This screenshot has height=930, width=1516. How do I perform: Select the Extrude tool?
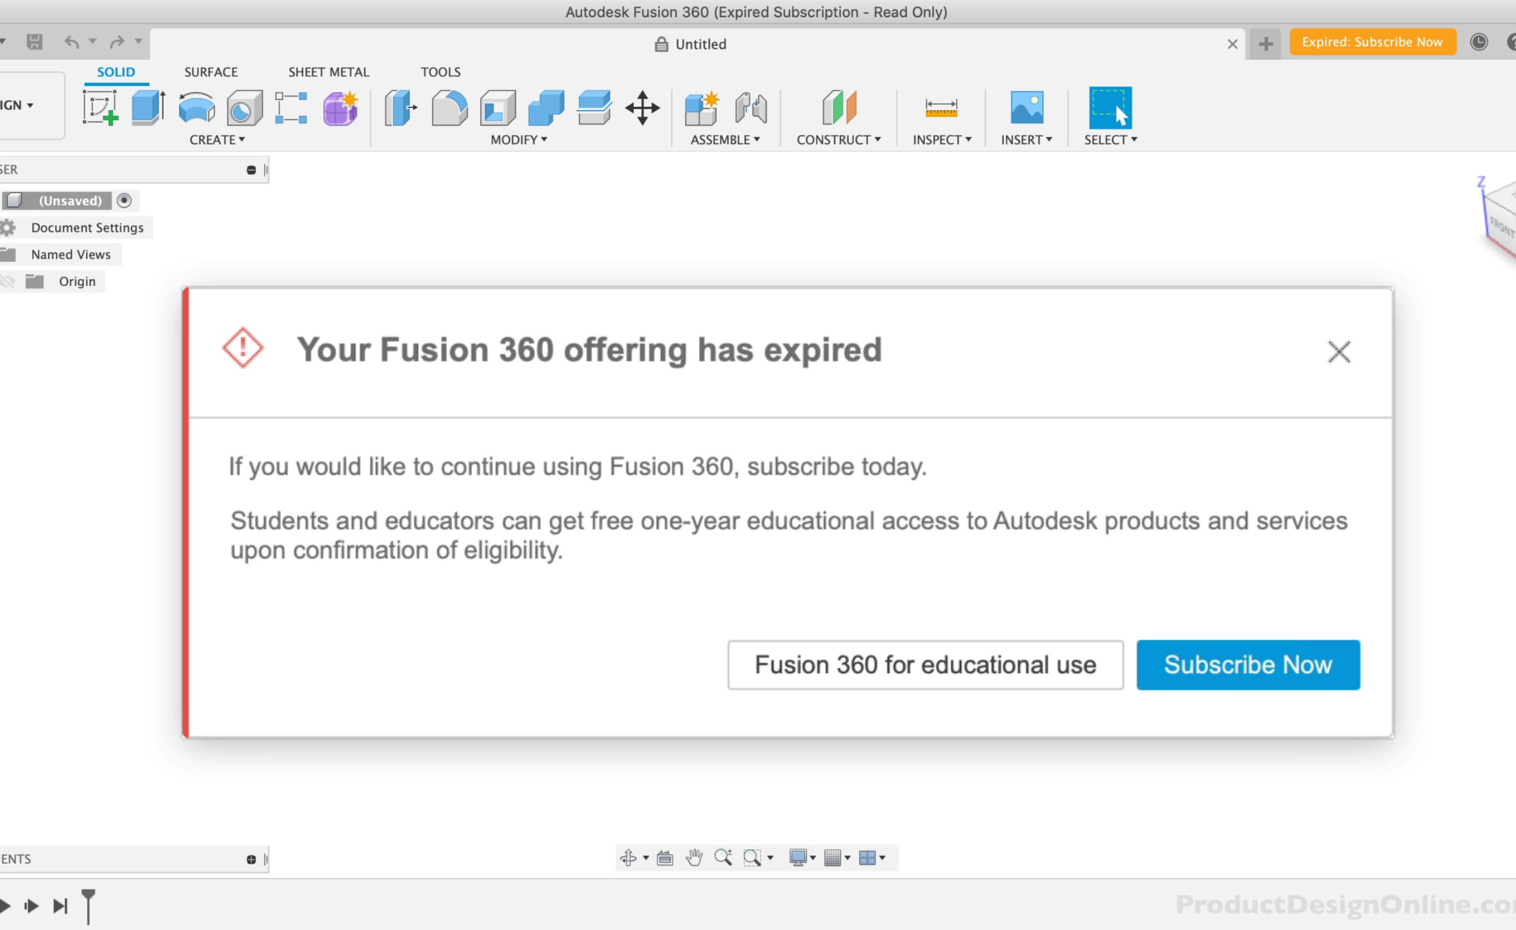[x=147, y=108]
